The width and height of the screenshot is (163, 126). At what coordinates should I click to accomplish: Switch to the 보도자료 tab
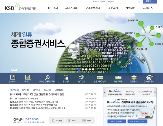tap(47, 90)
